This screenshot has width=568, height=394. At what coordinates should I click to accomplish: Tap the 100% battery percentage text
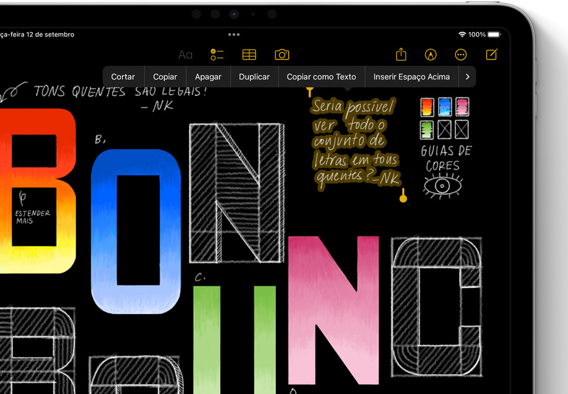tap(476, 35)
